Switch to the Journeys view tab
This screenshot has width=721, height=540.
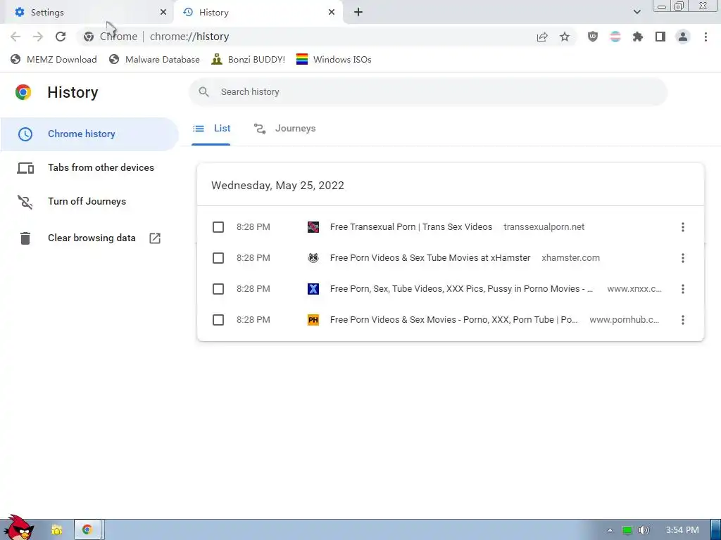(284, 129)
